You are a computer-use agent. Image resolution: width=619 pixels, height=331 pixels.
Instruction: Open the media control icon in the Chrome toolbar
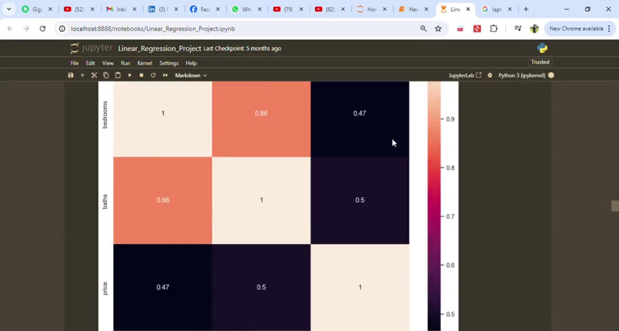coord(518,28)
